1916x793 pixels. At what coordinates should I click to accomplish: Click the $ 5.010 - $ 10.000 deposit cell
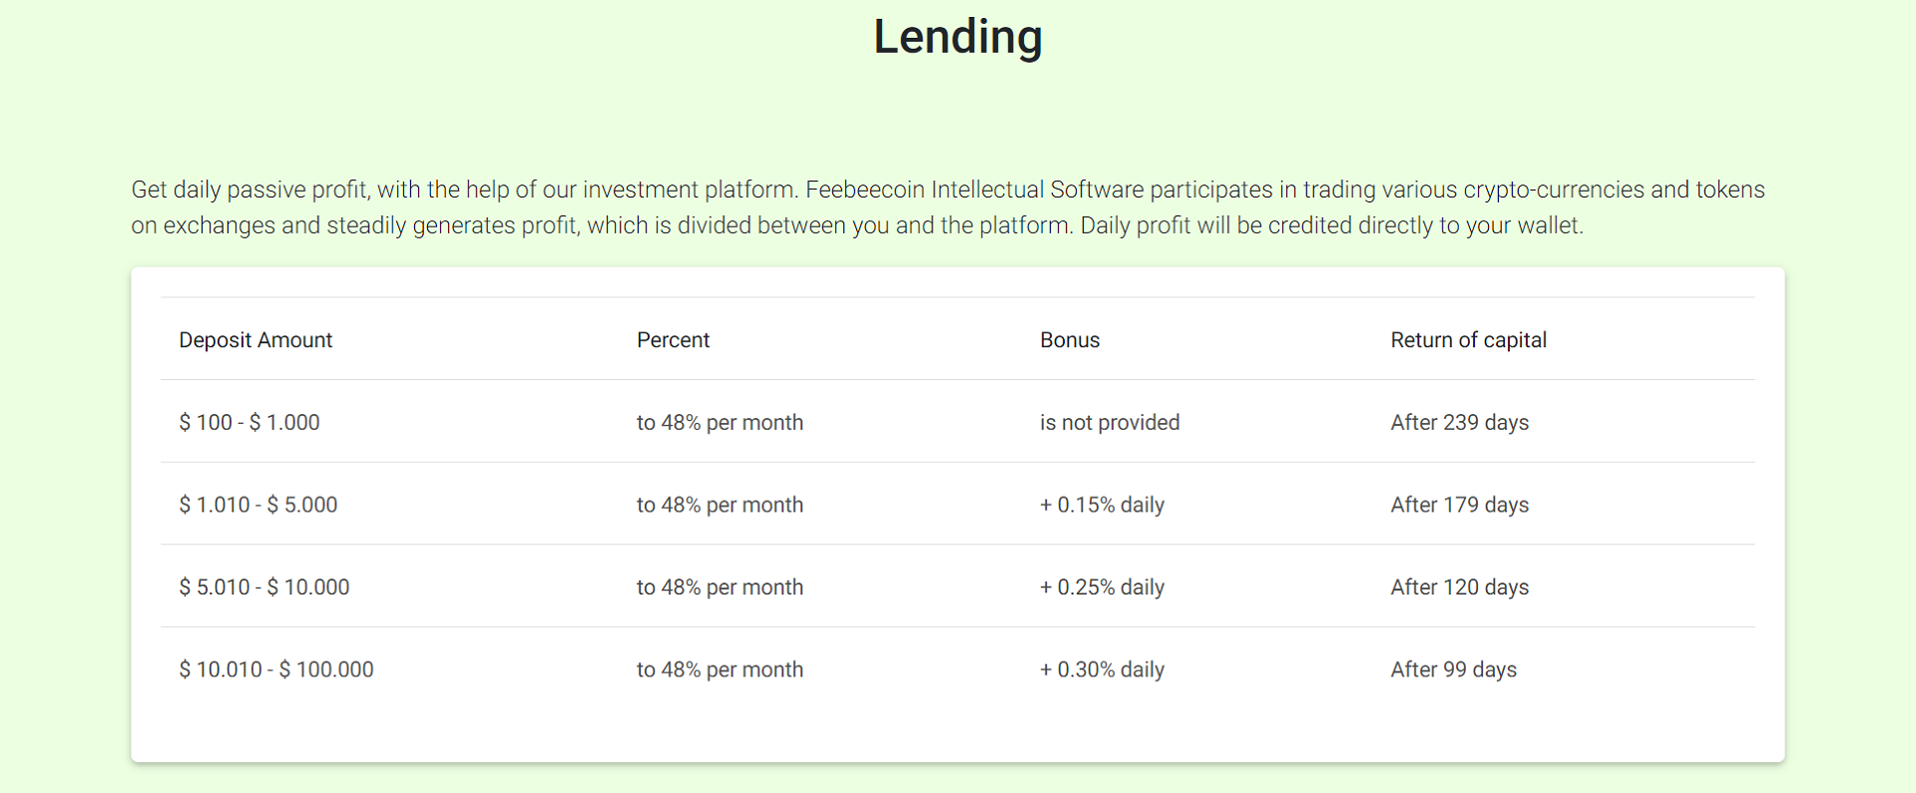pyautogui.click(x=264, y=588)
